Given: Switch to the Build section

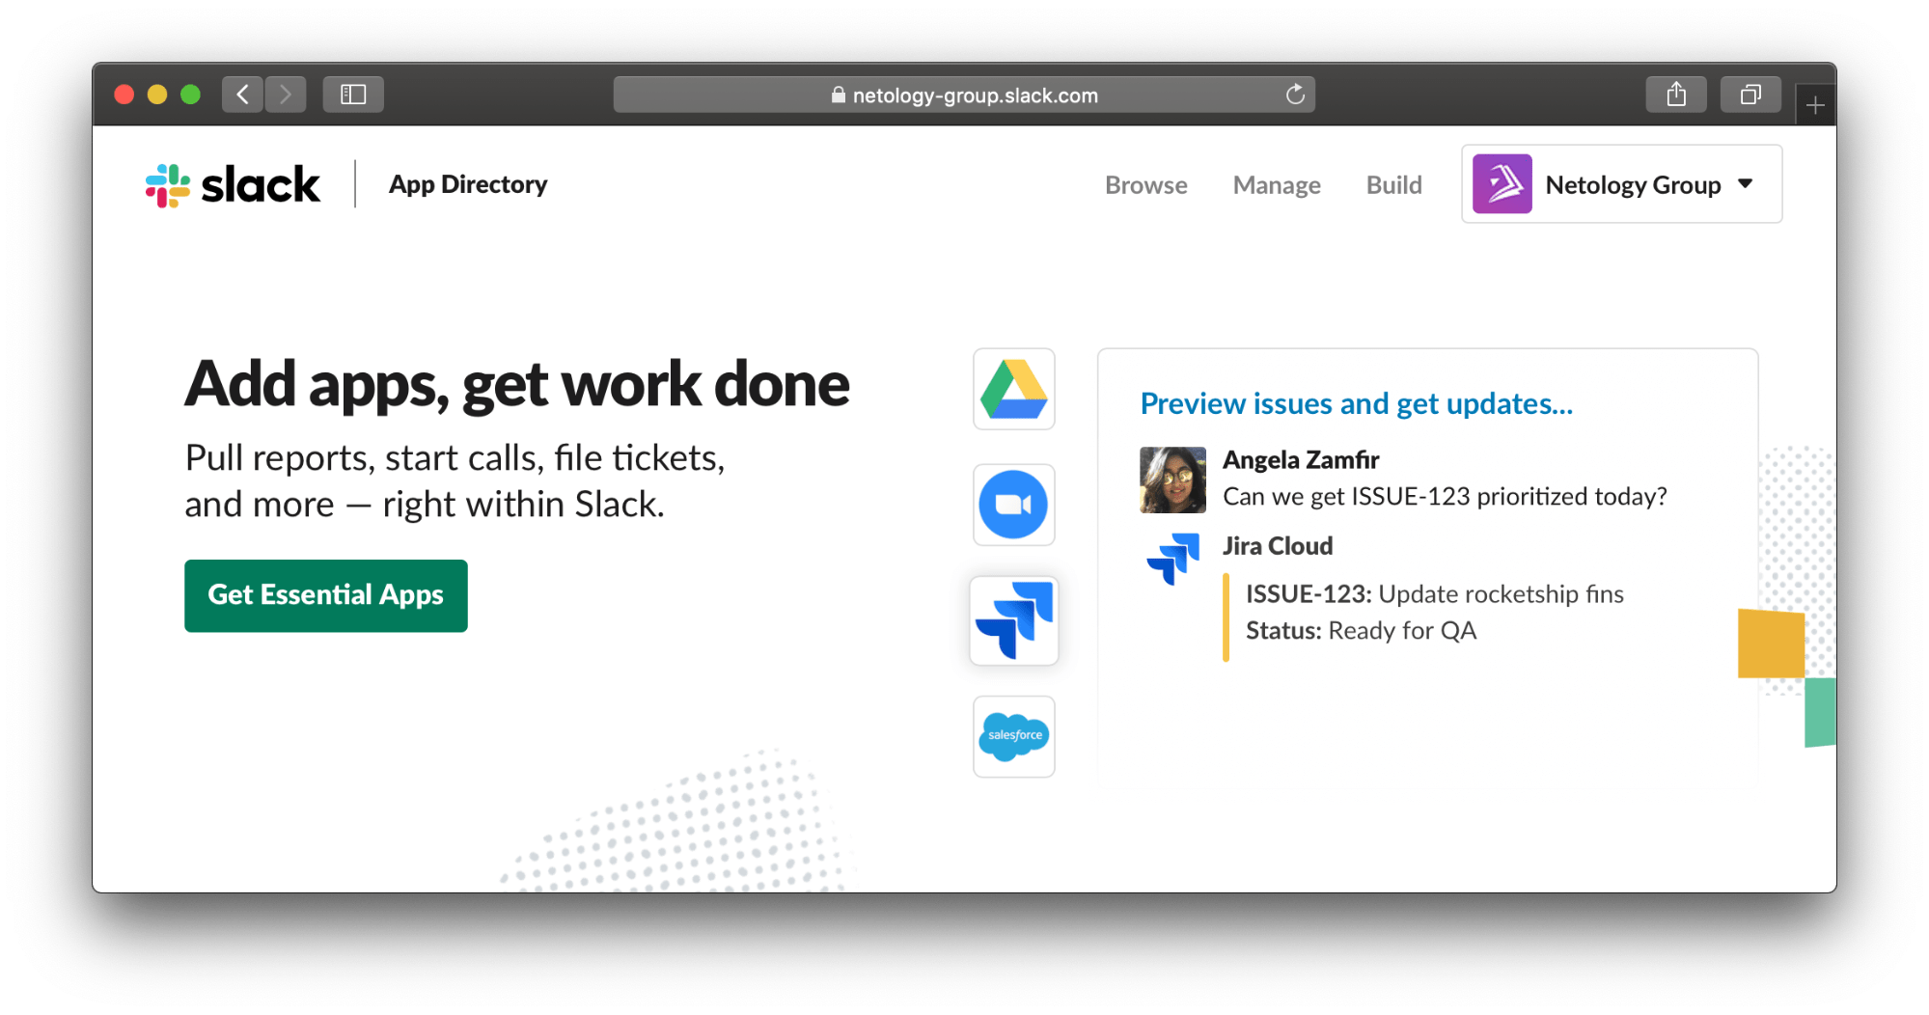Looking at the screenshot, I should point(1393,184).
